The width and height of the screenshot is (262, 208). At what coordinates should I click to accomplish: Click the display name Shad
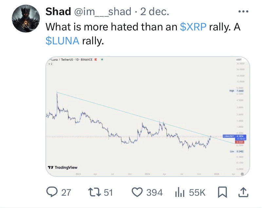tap(58, 12)
